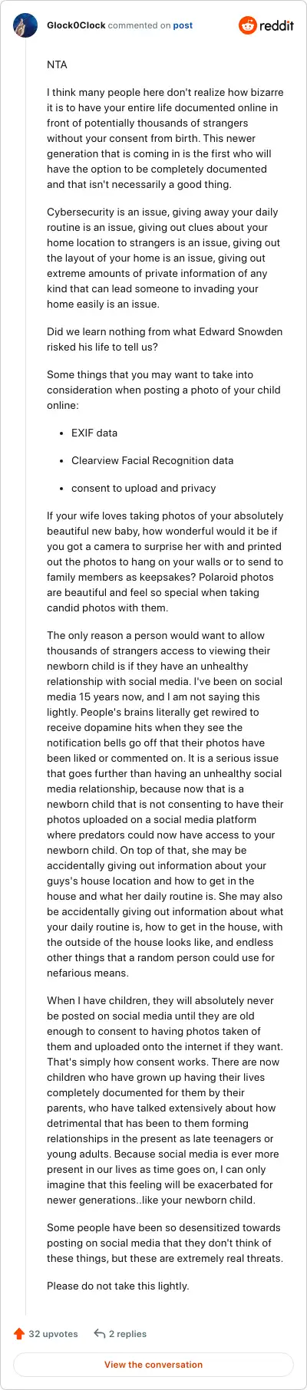The height and width of the screenshot is (1390, 307).
Task: Click the "View the conversation" button
Action: (153, 1365)
